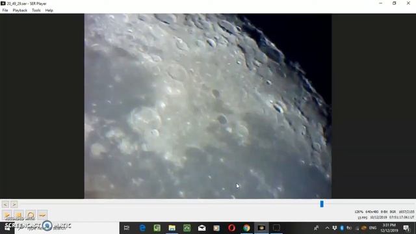
Task: Open the Help menu
Action: 49,10
